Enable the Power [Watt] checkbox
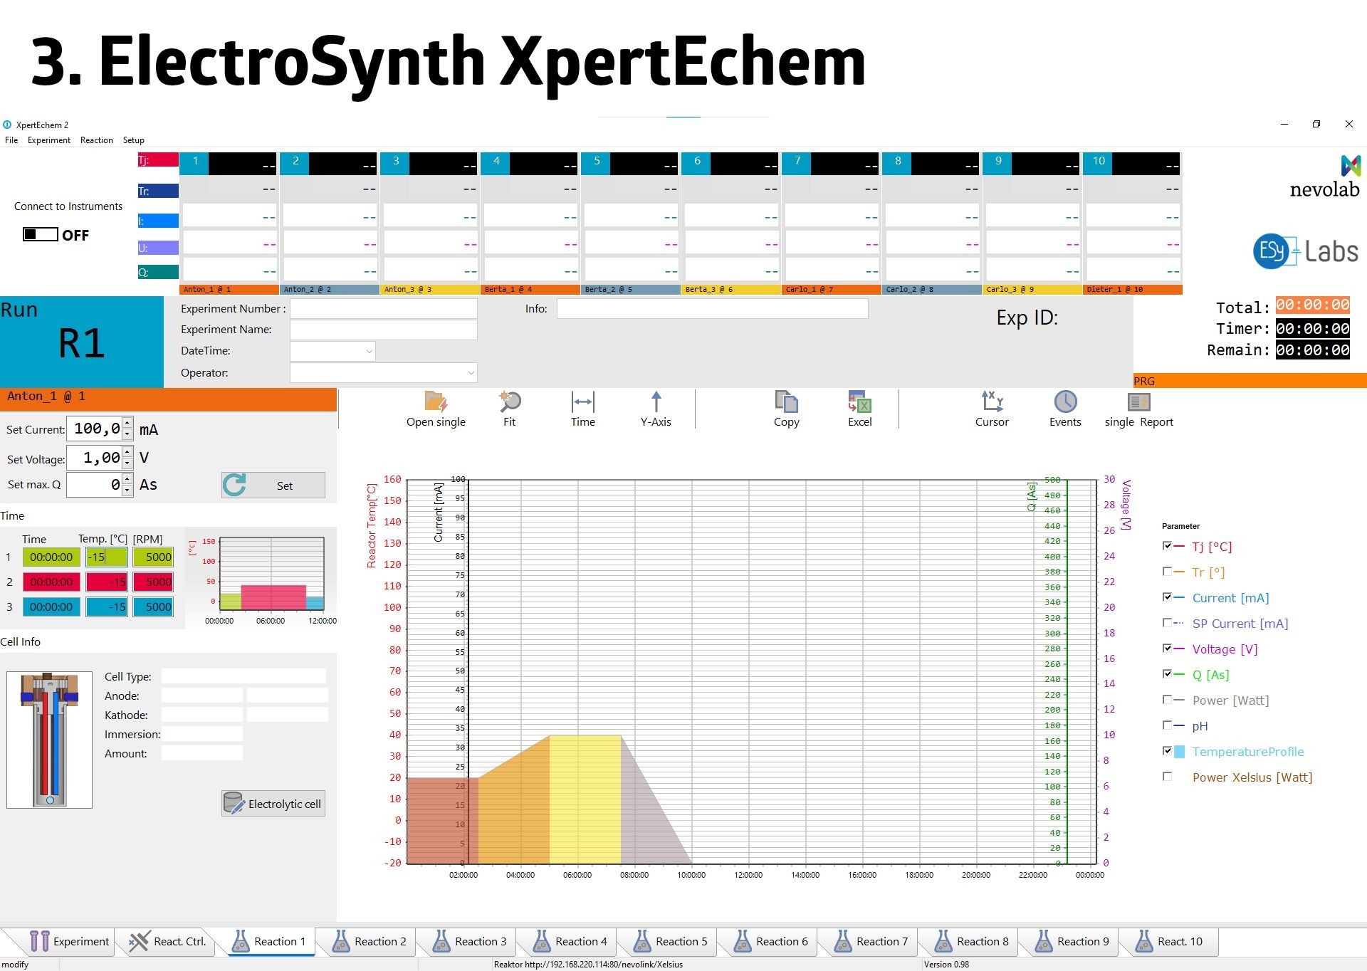 coord(1167,700)
